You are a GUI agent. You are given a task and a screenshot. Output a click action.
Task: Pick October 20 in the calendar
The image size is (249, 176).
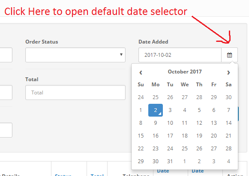[x=214, y=136]
